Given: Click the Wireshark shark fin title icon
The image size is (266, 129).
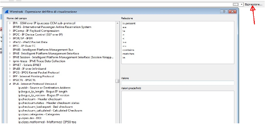Looking at the screenshot, I should click(7, 12).
